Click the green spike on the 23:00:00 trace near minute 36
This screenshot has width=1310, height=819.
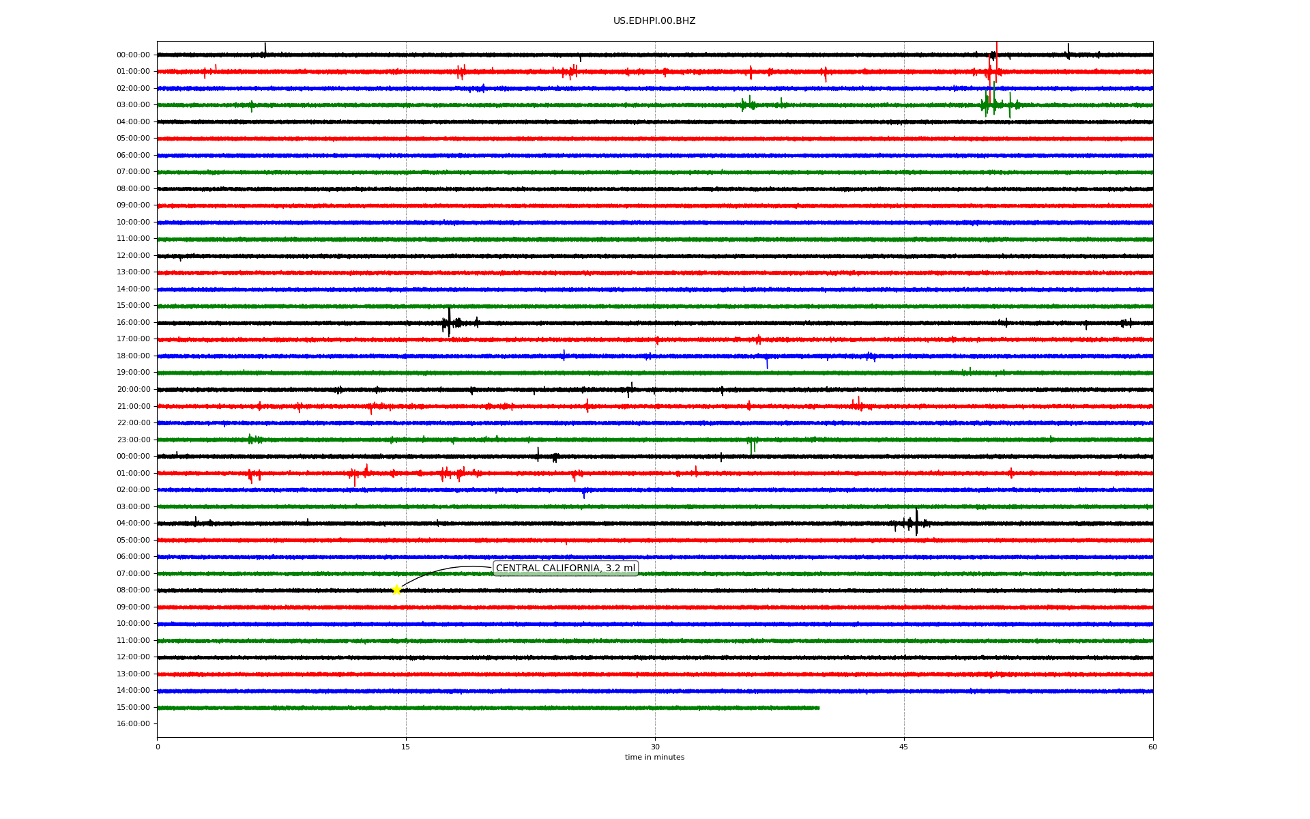751,444
